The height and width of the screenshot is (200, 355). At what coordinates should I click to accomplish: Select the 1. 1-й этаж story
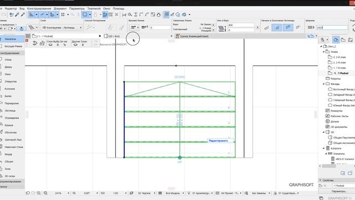tap(339, 68)
